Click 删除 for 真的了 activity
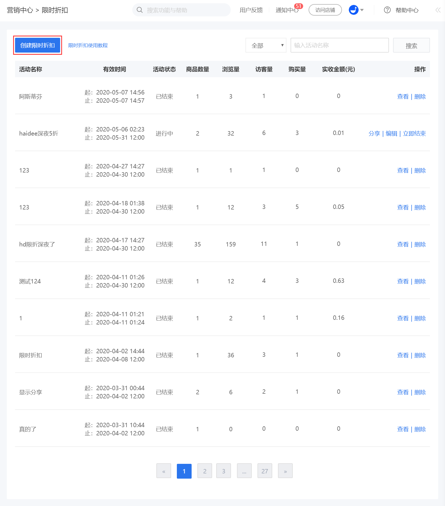Image resolution: width=445 pixels, height=506 pixels. coord(420,429)
